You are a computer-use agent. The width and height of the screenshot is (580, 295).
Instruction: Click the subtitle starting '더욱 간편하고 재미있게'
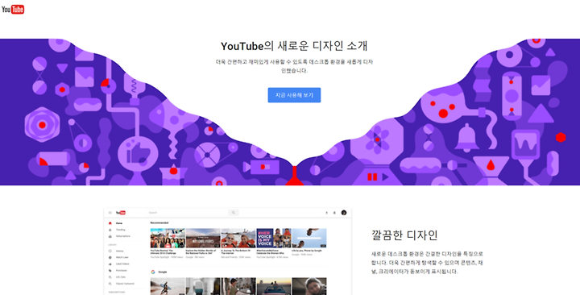coord(294,66)
